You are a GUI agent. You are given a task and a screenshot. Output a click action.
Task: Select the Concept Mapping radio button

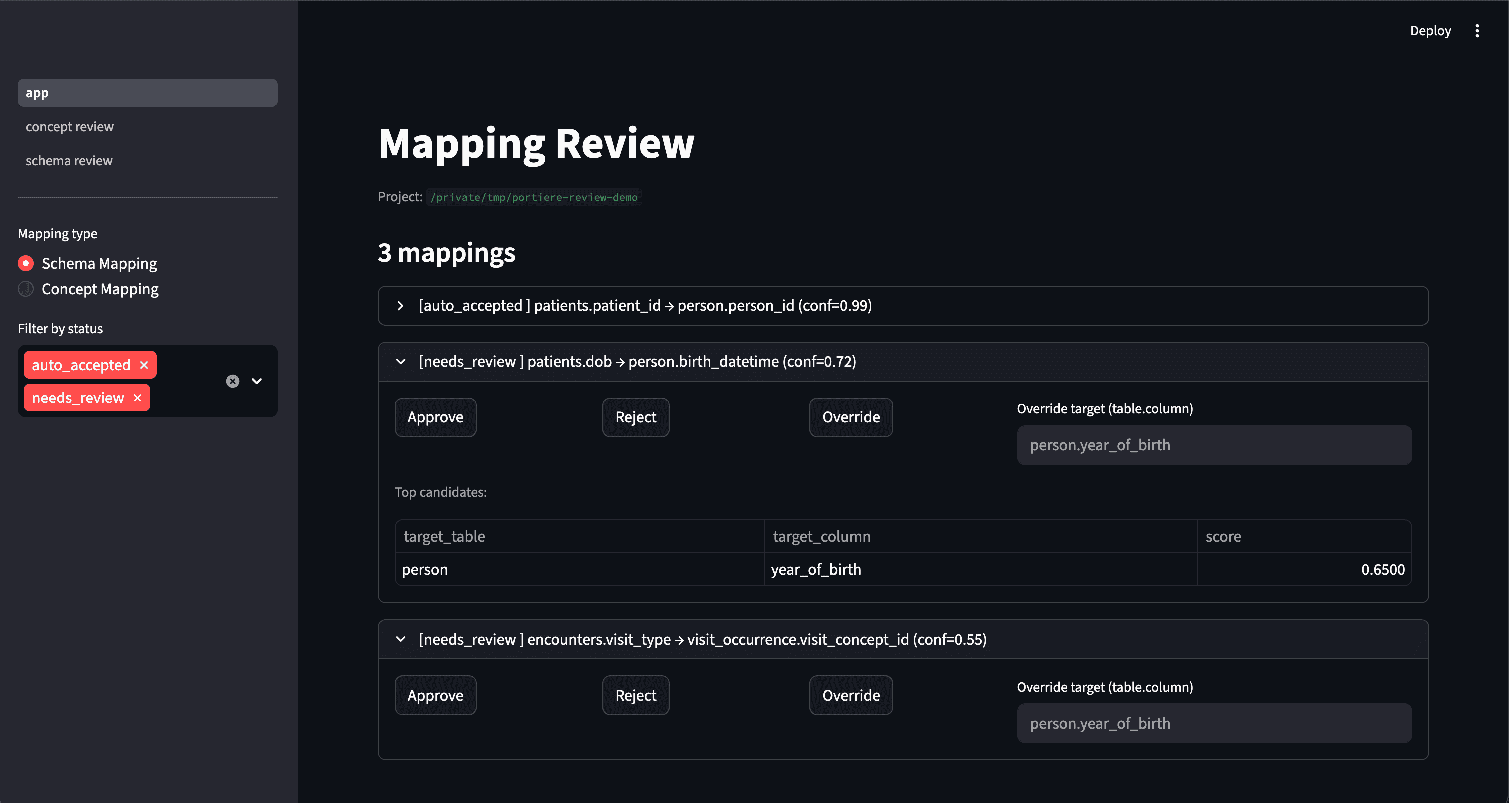(26, 289)
